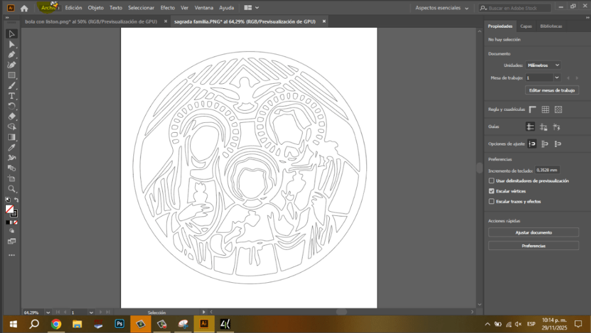Check Escalar trazos y efectos
The width and height of the screenshot is (591, 333).
coord(492,201)
